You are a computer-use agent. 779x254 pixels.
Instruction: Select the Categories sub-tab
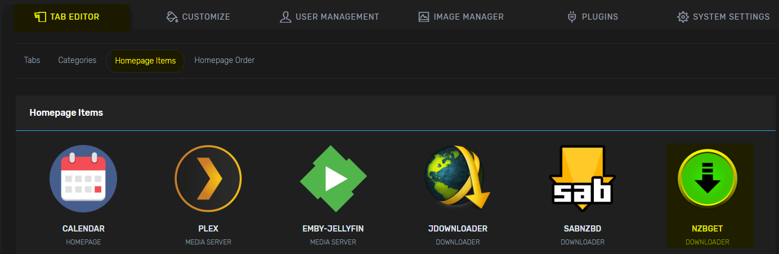tap(77, 60)
